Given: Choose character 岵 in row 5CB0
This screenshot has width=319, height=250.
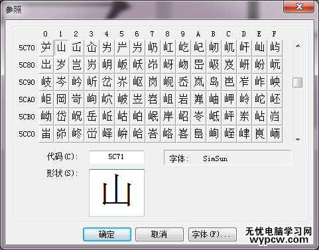Looking at the screenshot, I should click(x=123, y=117).
